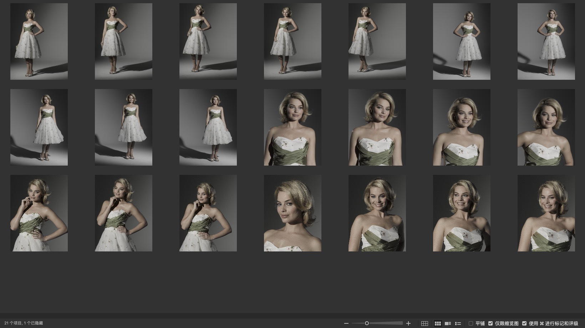Screen dimensions: 585x328
Task: Select fourth thumbnail in the top row
Action: [x=292, y=41]
